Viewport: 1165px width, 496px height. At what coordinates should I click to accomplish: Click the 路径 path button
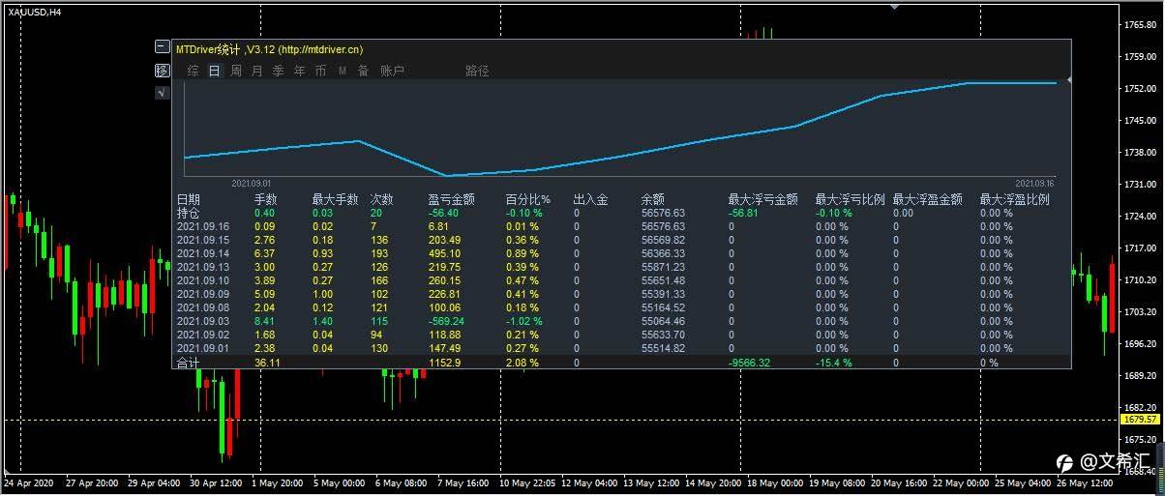click(x=477, y=71)
